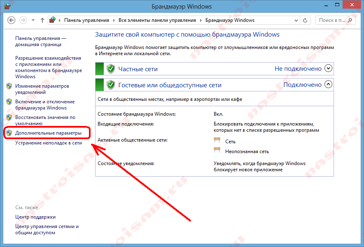This screenshot has height=247, width=364.
Task: Click the Back navigation arrow
Action: point(12,20)
